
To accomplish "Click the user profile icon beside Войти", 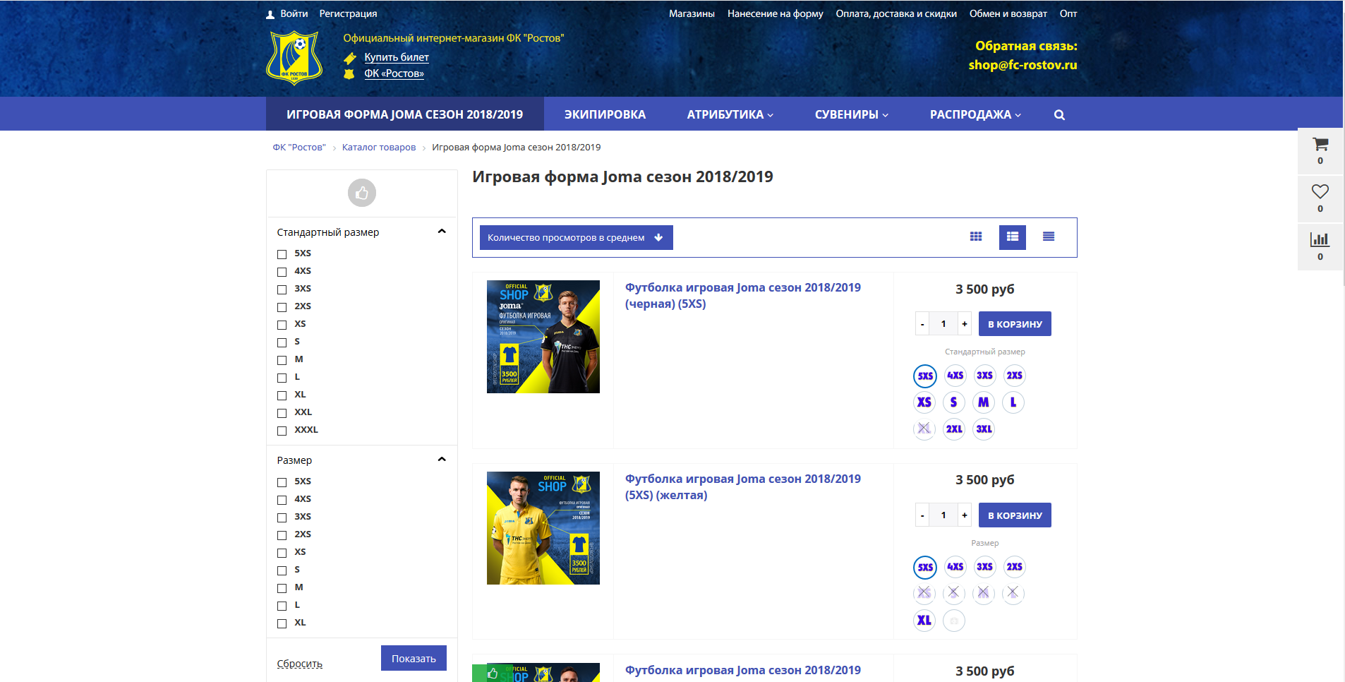I will click(270, 14).
